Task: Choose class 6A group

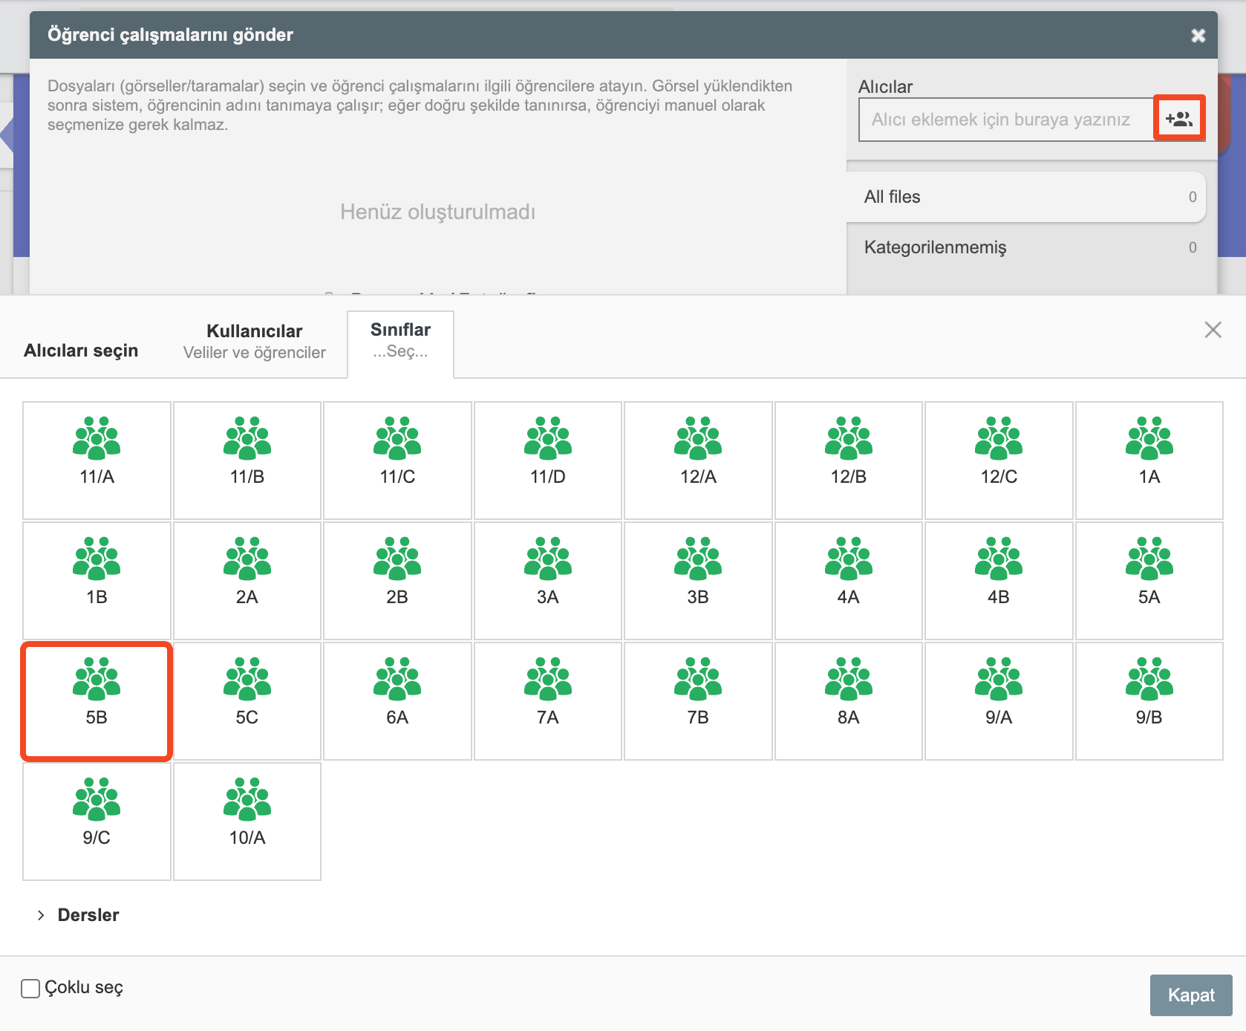Action: pyautogui.click(x=397, y=701)
